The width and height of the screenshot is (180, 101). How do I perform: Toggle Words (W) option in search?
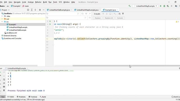(86, 14)
